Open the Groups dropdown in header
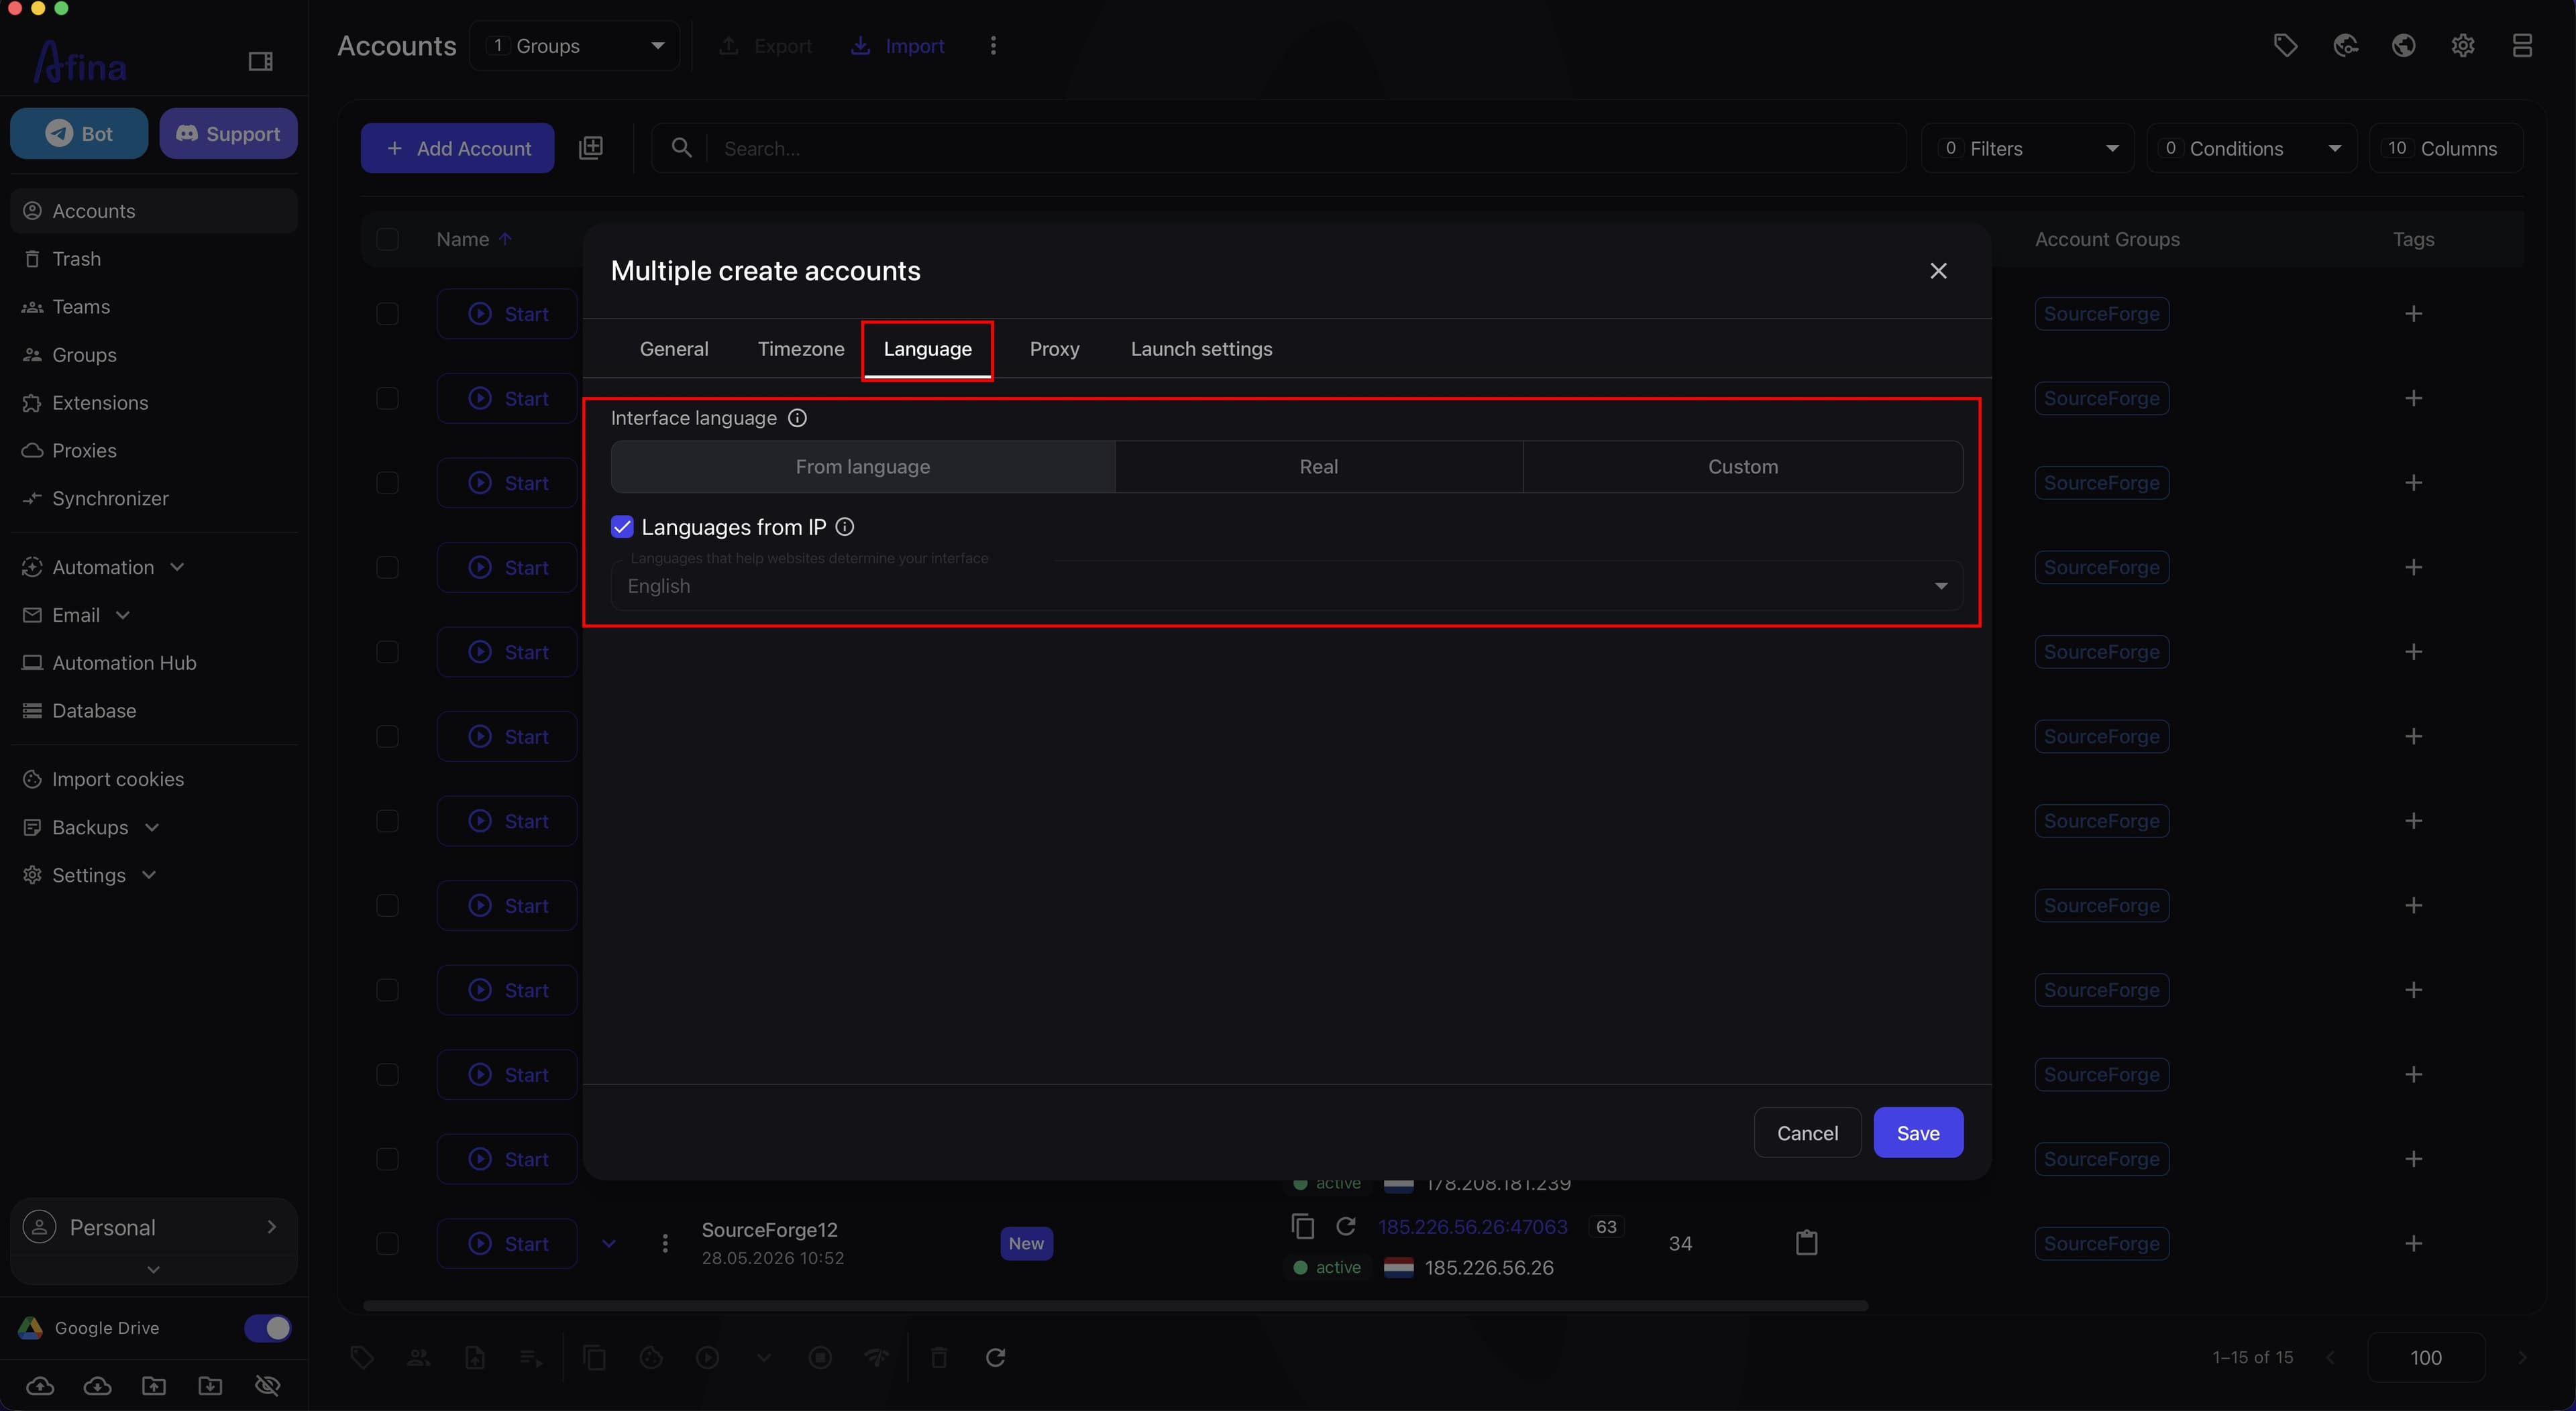The width and height of the screenshot is (2576, 1411). (x=574, y=46)
